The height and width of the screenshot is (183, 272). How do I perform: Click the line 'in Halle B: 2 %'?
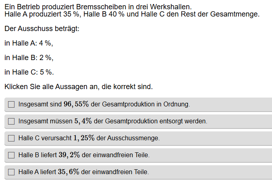[x=29, y=58]
